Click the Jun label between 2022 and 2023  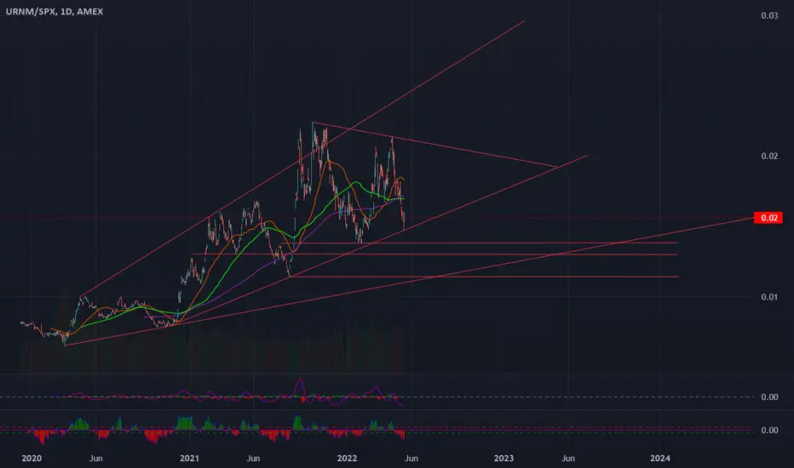[411, 458]
